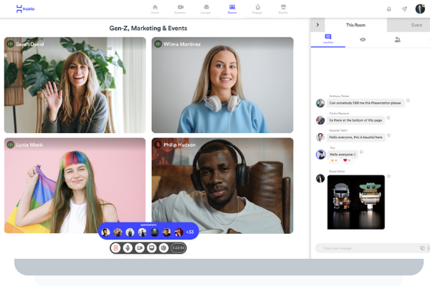This screenshot has width=430, height=286.
Task: Switch to the Event tab
Action: 416,25
